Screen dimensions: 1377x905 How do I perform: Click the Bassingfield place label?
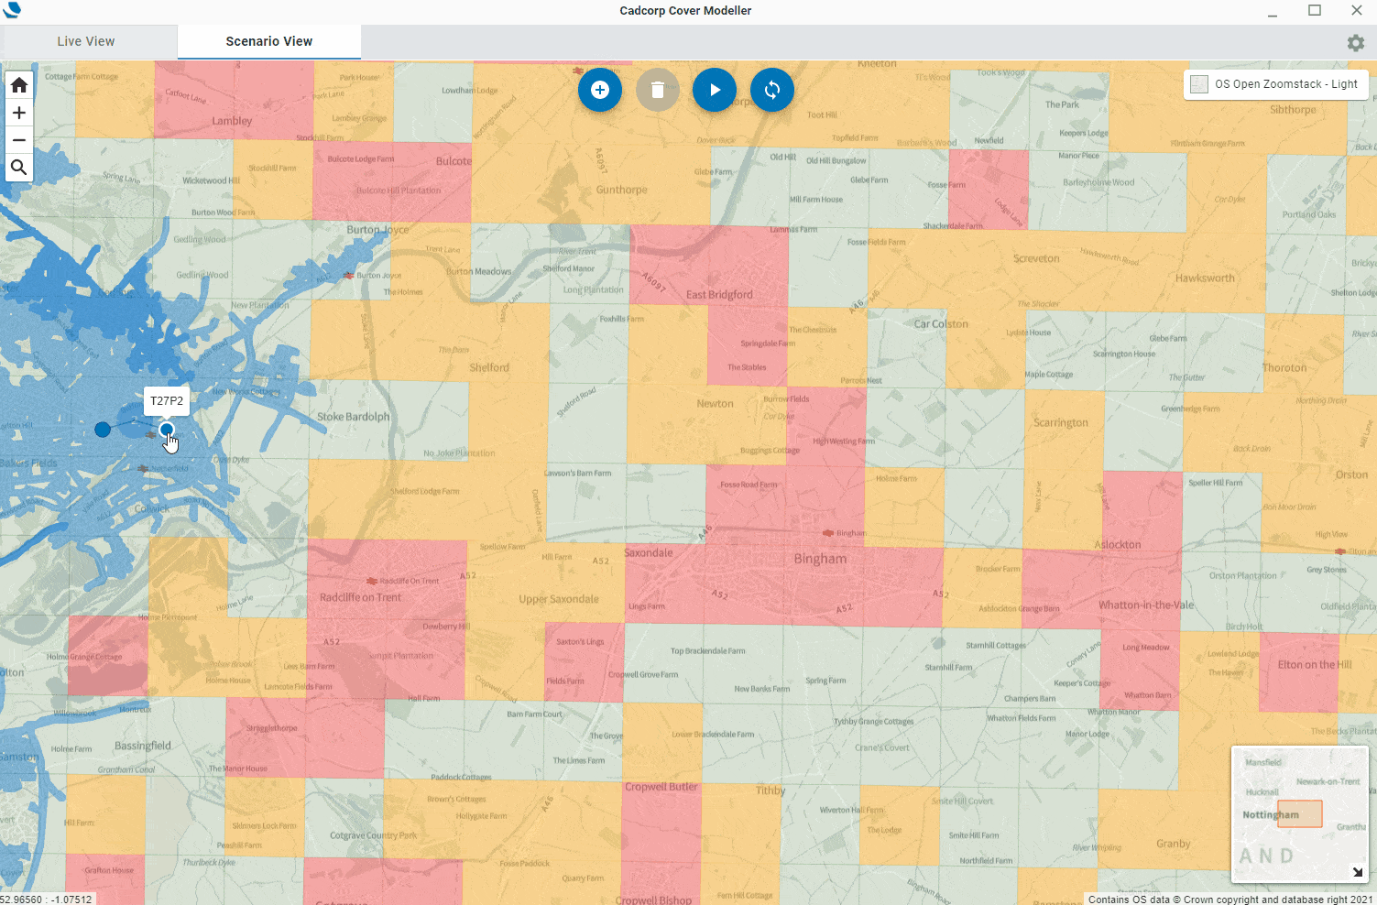[x=143, y=746]
